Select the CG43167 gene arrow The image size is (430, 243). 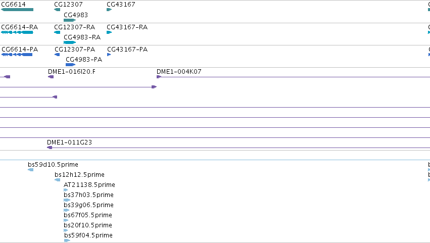pos(109,10)
